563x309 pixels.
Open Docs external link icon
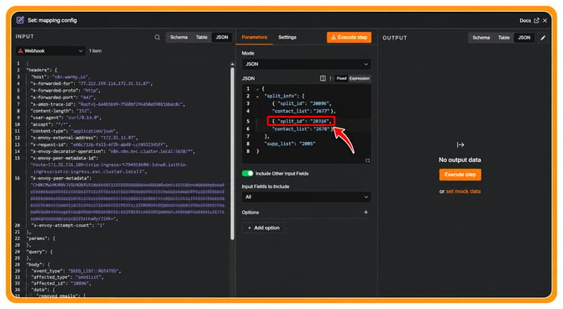point(536,20)
